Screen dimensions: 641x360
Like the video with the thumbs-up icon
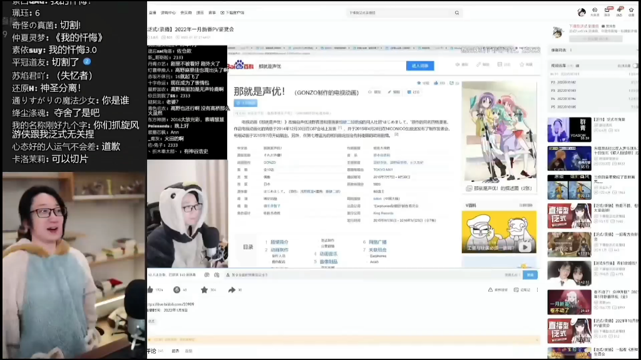[x=151, y=290]
